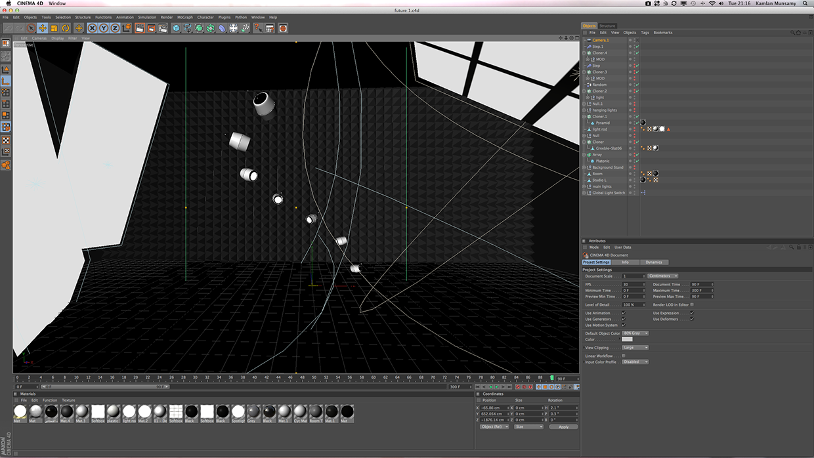Toggle world coordinate system icon

(x=127, y=28)
